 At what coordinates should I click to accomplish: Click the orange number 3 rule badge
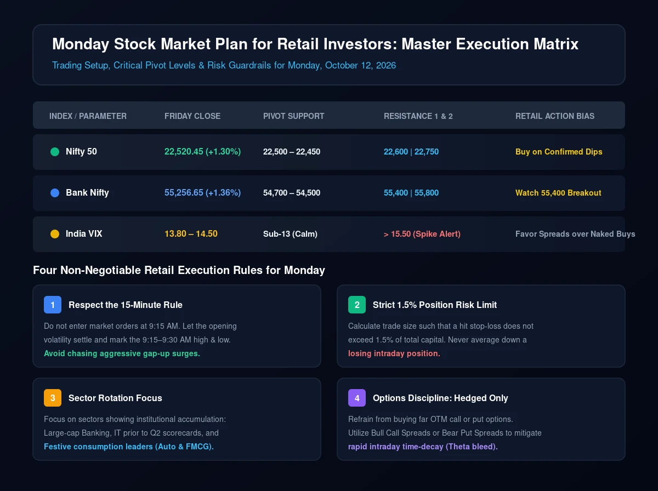(x=53, y=398)
